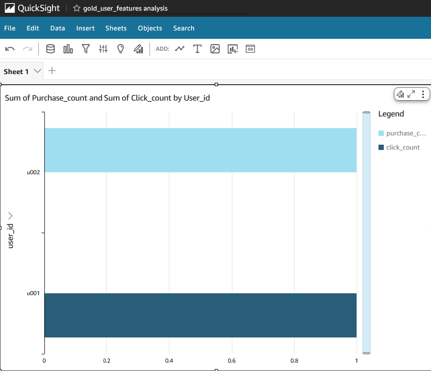Click the 0.8 x-axis value
431x371 pixels.
(x=294, y=360)
